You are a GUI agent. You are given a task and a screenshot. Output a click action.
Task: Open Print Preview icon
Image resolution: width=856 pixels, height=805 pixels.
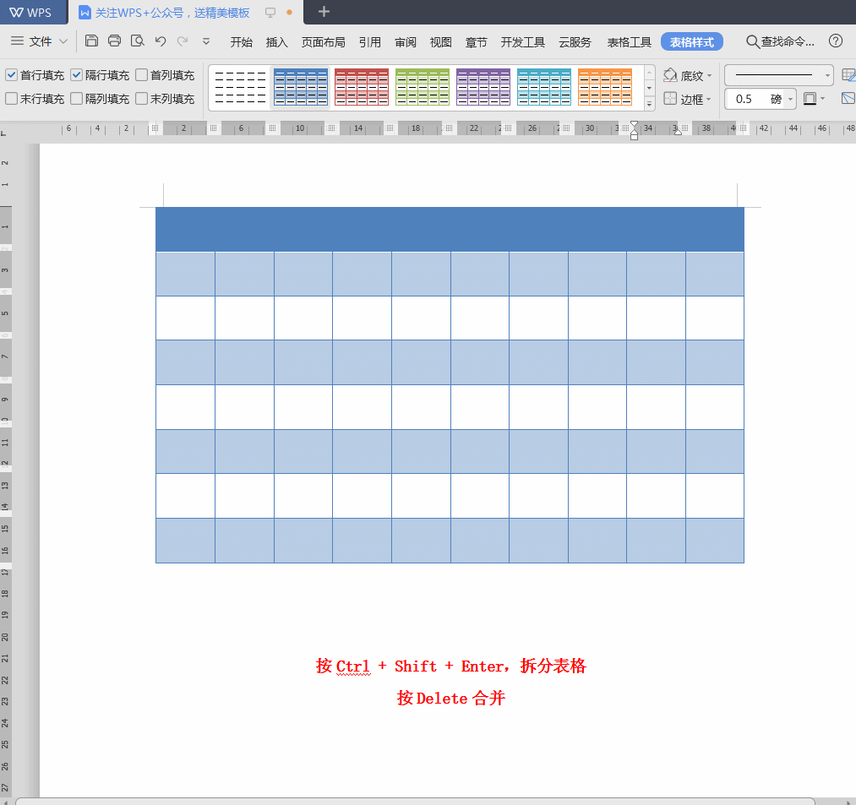(137, 41)
